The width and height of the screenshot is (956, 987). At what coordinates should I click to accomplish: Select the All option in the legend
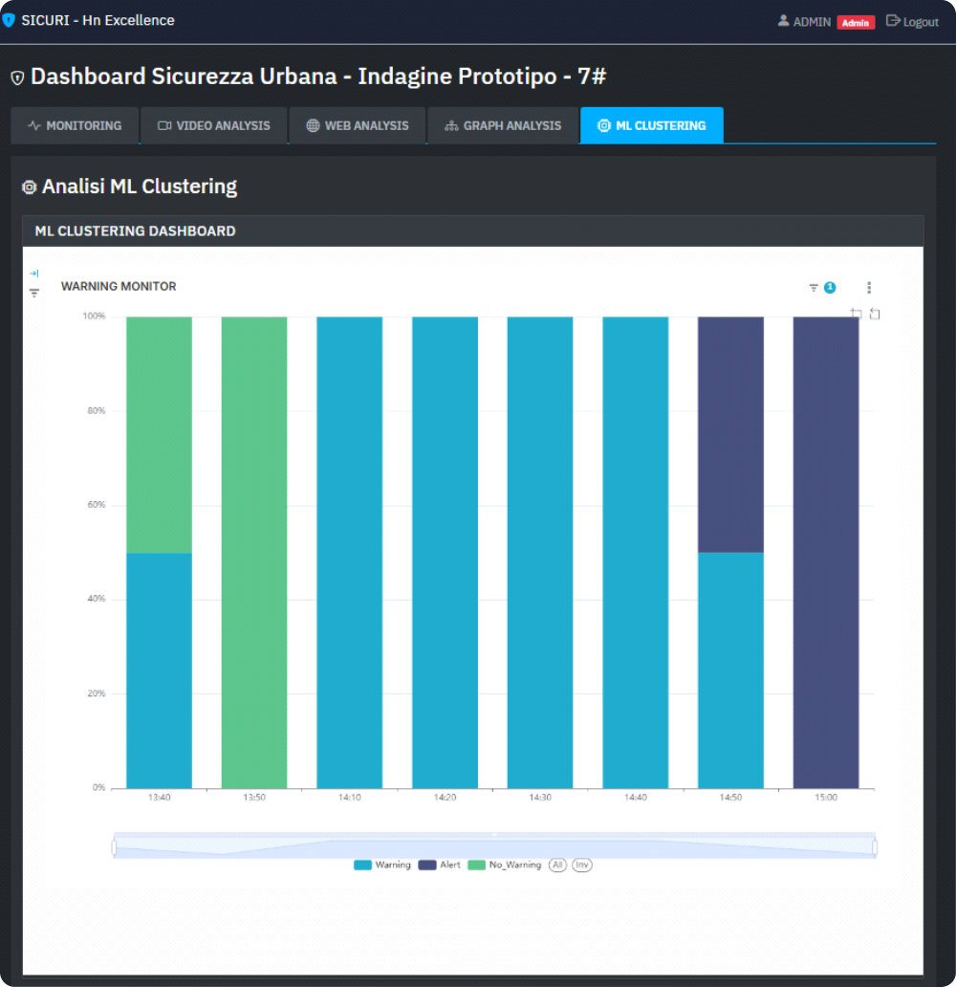tap(556, 865)
